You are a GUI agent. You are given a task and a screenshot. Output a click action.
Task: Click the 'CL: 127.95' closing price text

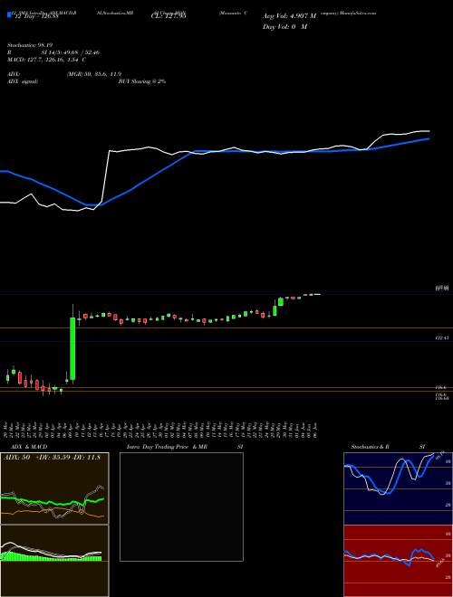(x=169, y=16)
